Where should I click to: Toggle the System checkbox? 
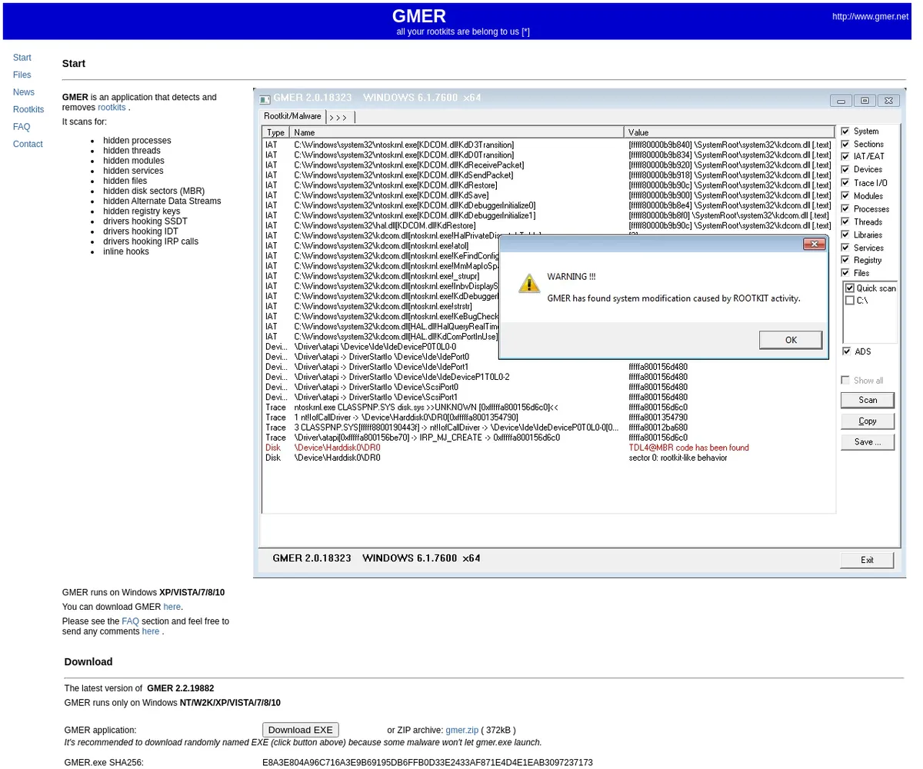tap(845, 131)
